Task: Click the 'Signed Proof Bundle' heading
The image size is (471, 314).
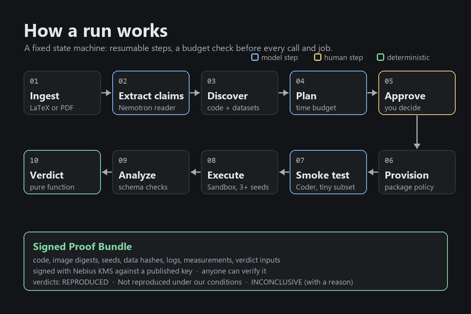Action: 82,247
